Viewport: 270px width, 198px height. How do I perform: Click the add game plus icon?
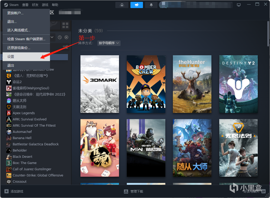[x=6, y=191]
